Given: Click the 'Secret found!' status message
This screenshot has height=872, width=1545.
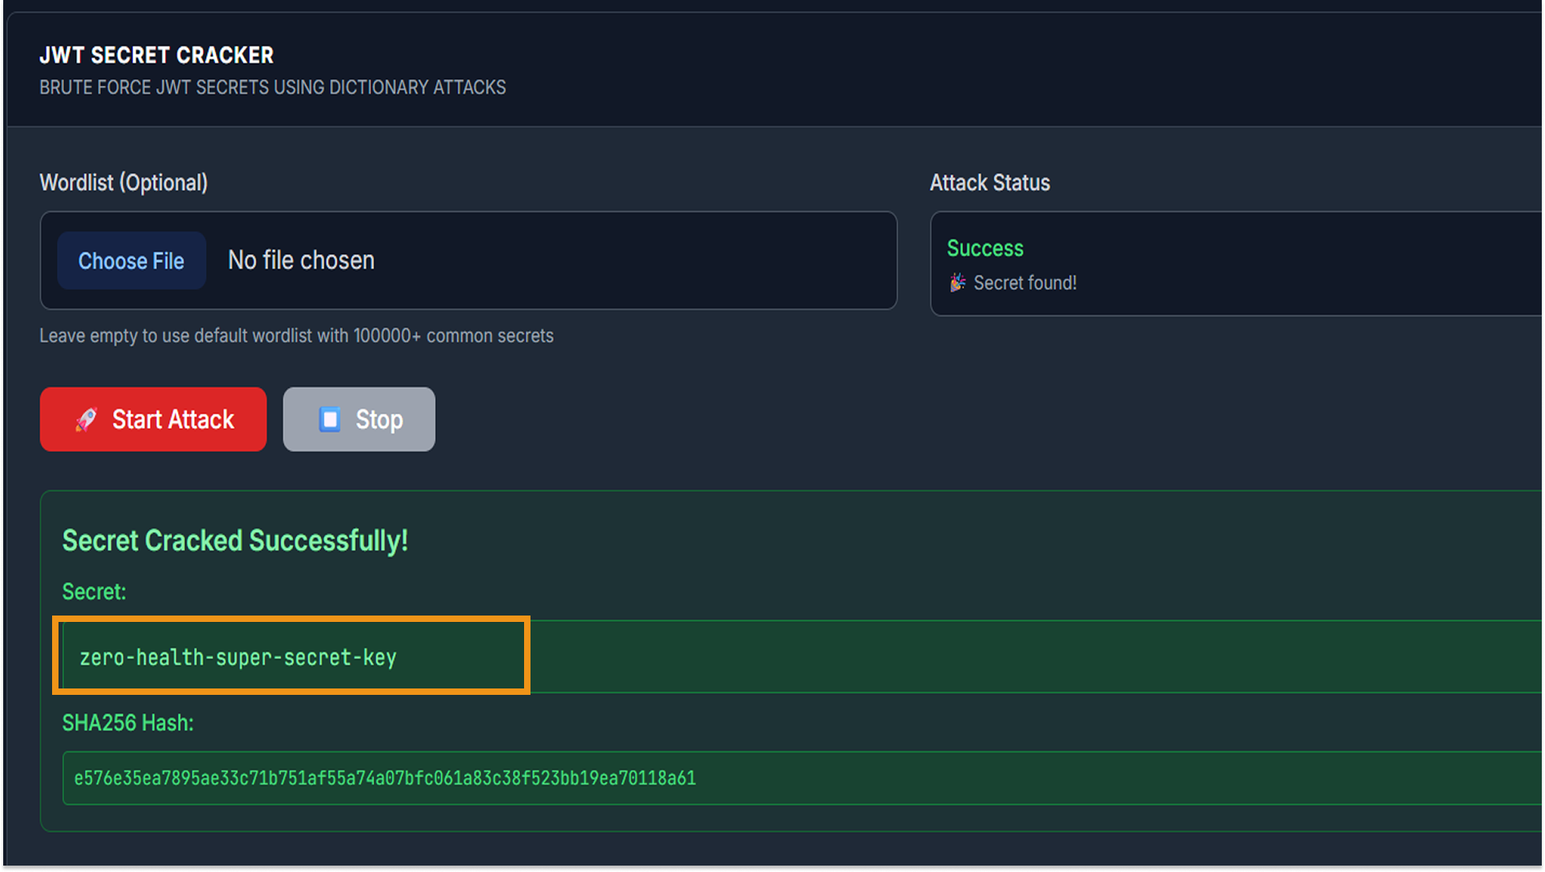Looking at the screenshot, I should (x=1025, y=283).
